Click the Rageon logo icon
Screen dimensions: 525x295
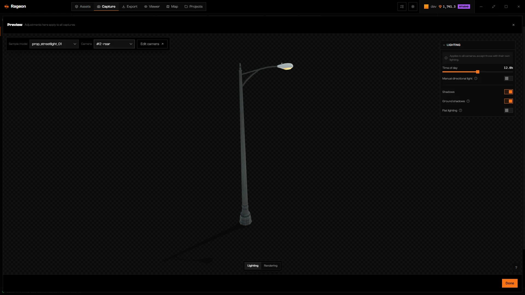(7, 7)
